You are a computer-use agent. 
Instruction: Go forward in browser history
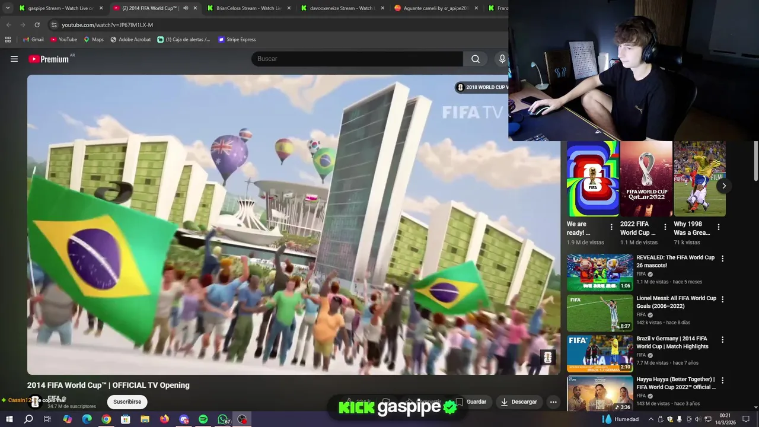tap(23, 25)
